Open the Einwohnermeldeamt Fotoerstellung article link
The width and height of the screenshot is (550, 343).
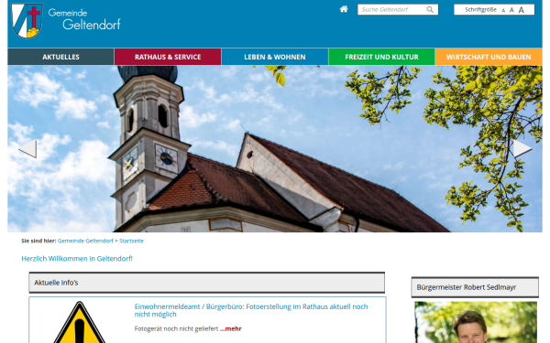[x=251, y=310]
